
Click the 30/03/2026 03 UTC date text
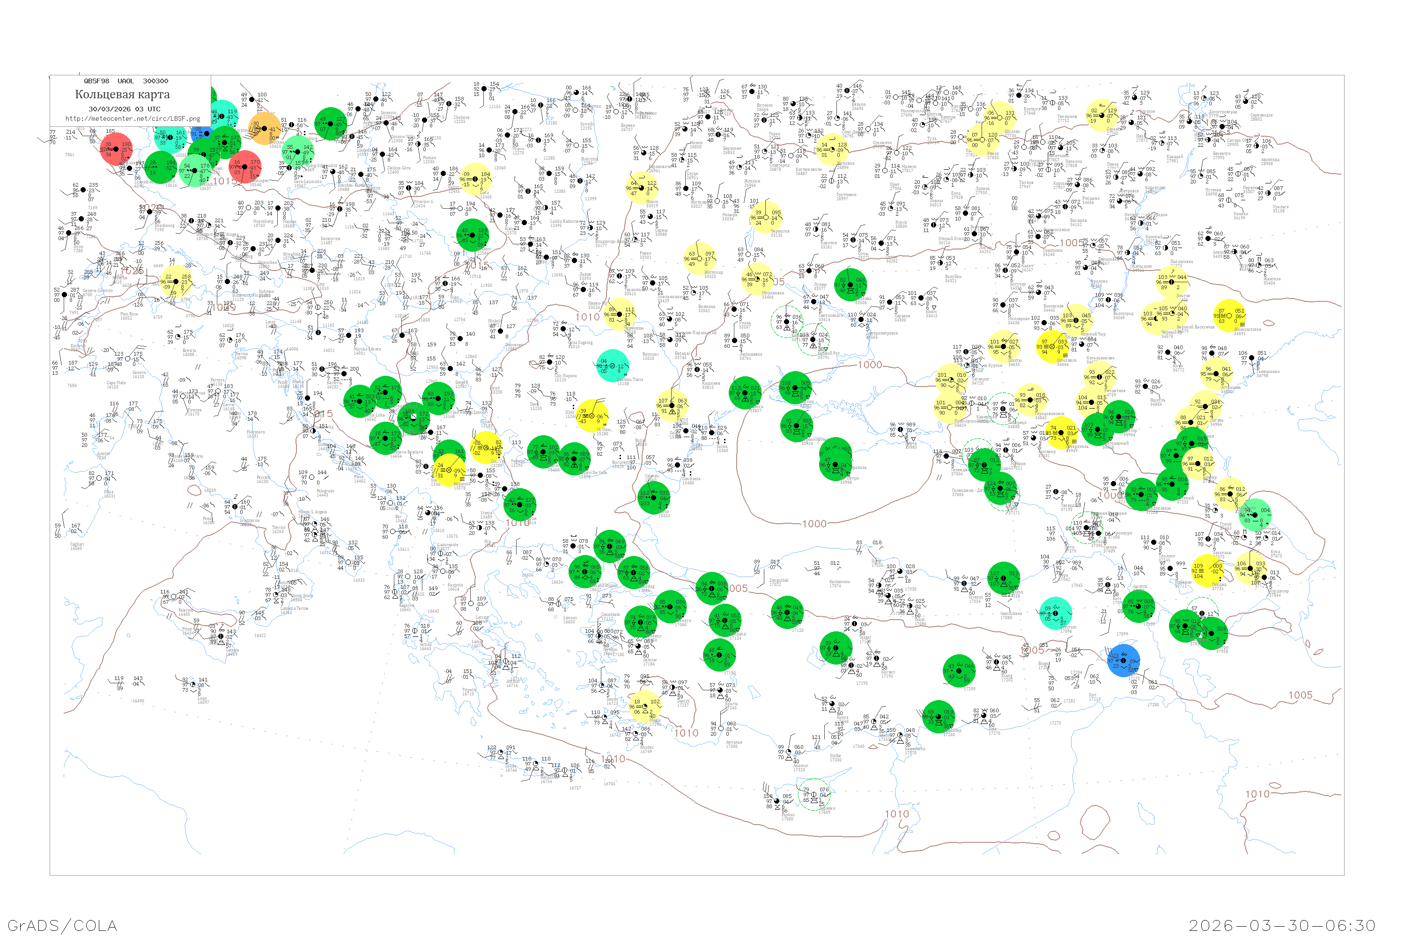click(124, 109)
